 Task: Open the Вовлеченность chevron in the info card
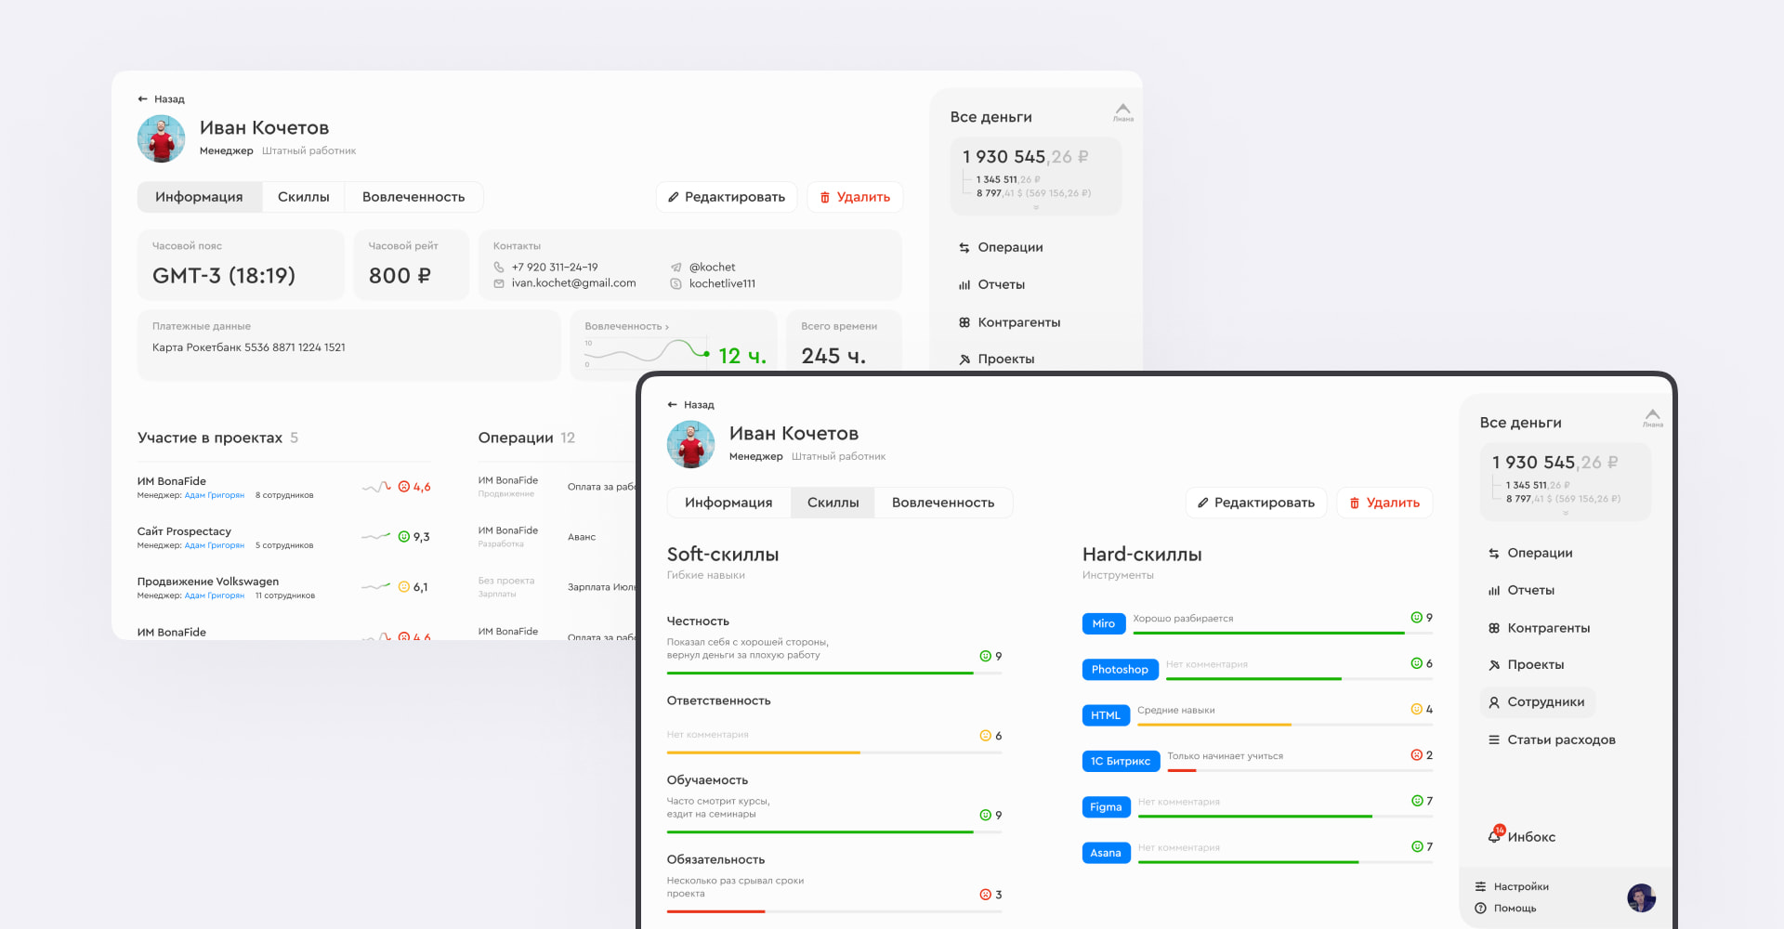[x=666, y=327]
